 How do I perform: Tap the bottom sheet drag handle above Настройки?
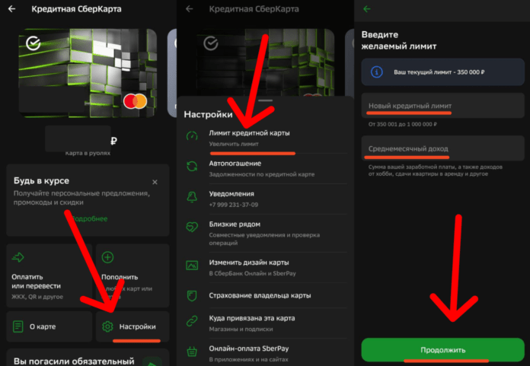click(x=265, y=100)
